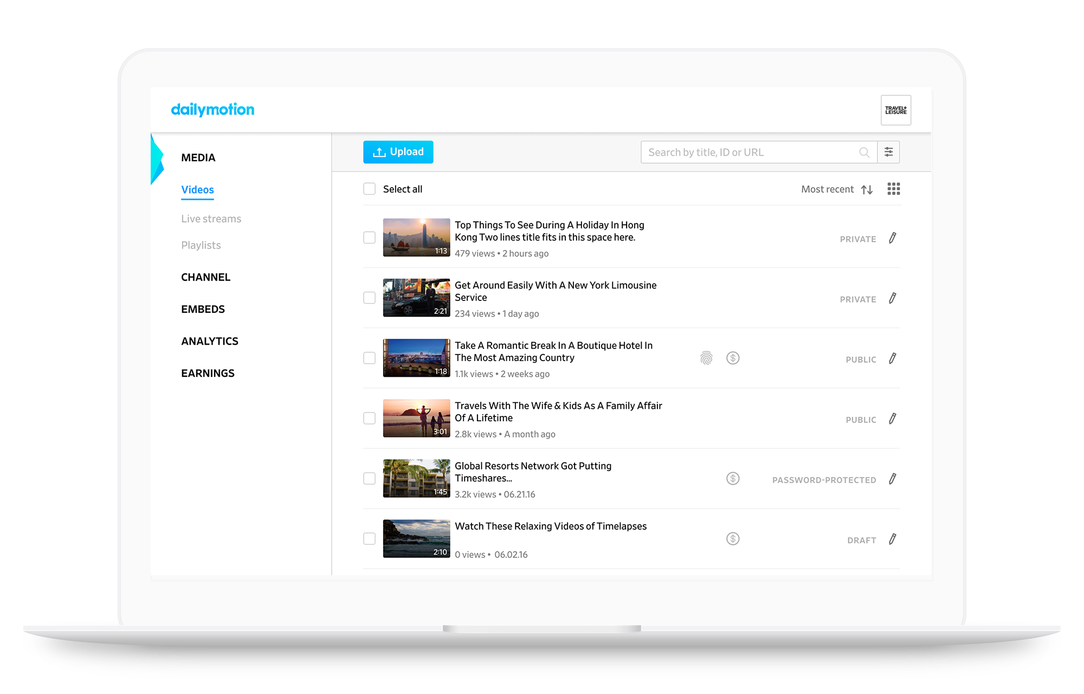
Task: Expand the CHANNEL sidebar section
Action: click(205, 277)
